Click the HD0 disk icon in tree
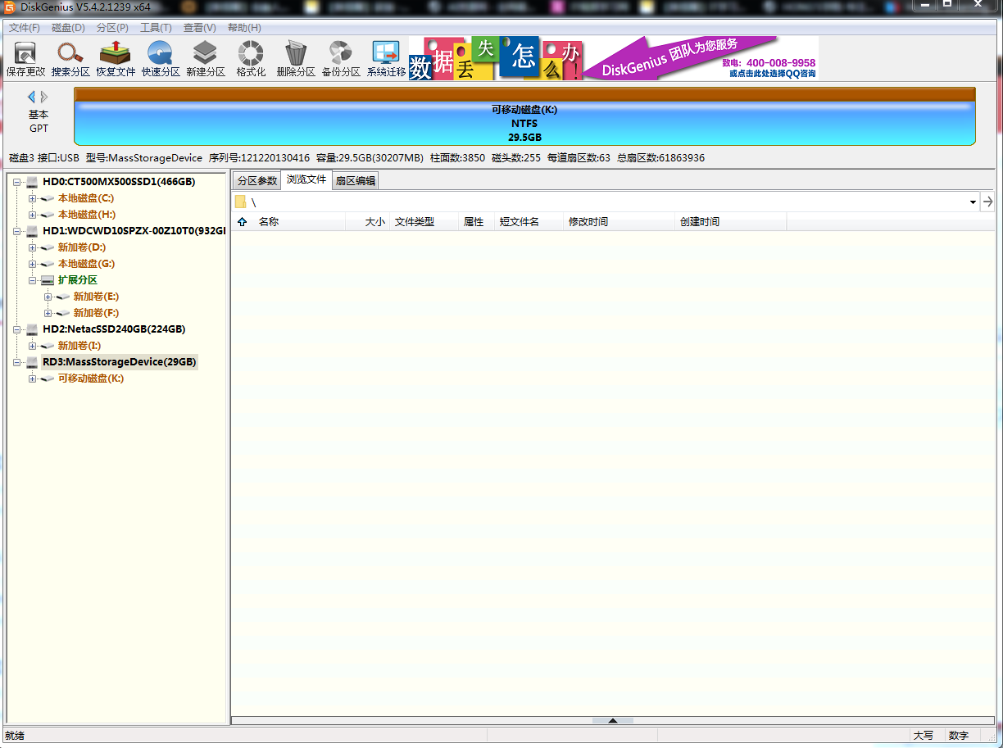Screen dimensions: 1003x748 point(32,182)
